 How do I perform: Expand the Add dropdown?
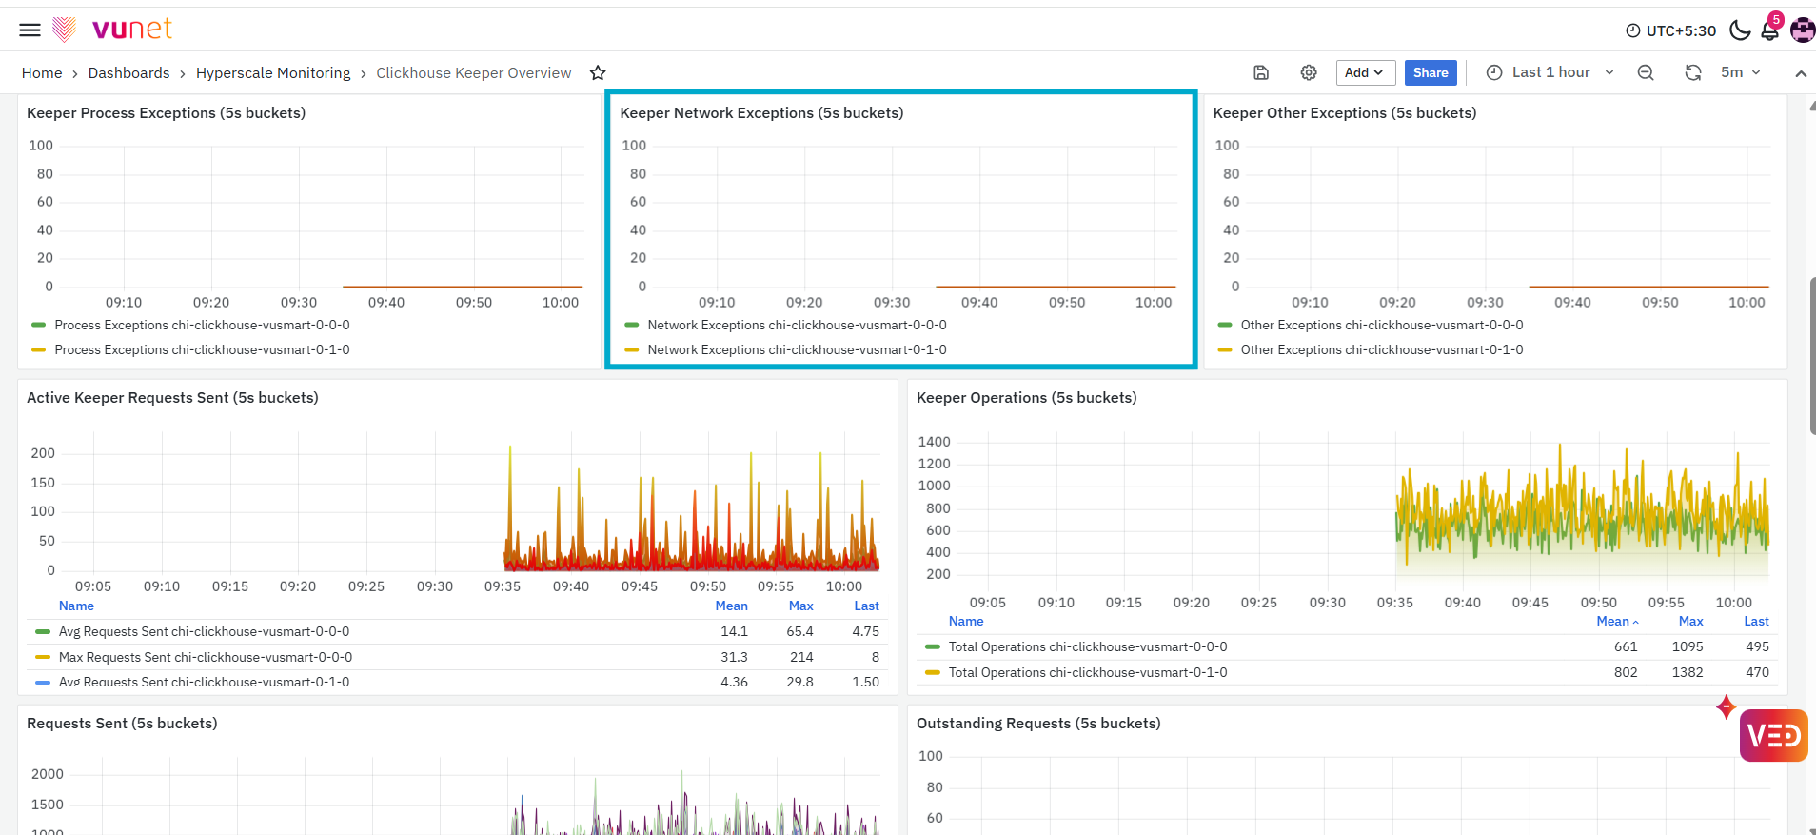click(1366, 73)
